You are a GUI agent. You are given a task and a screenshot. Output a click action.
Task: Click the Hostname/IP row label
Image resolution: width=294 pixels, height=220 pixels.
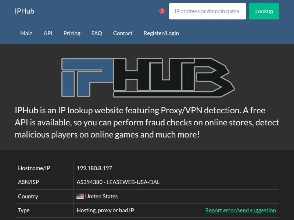tap(34, 168)
